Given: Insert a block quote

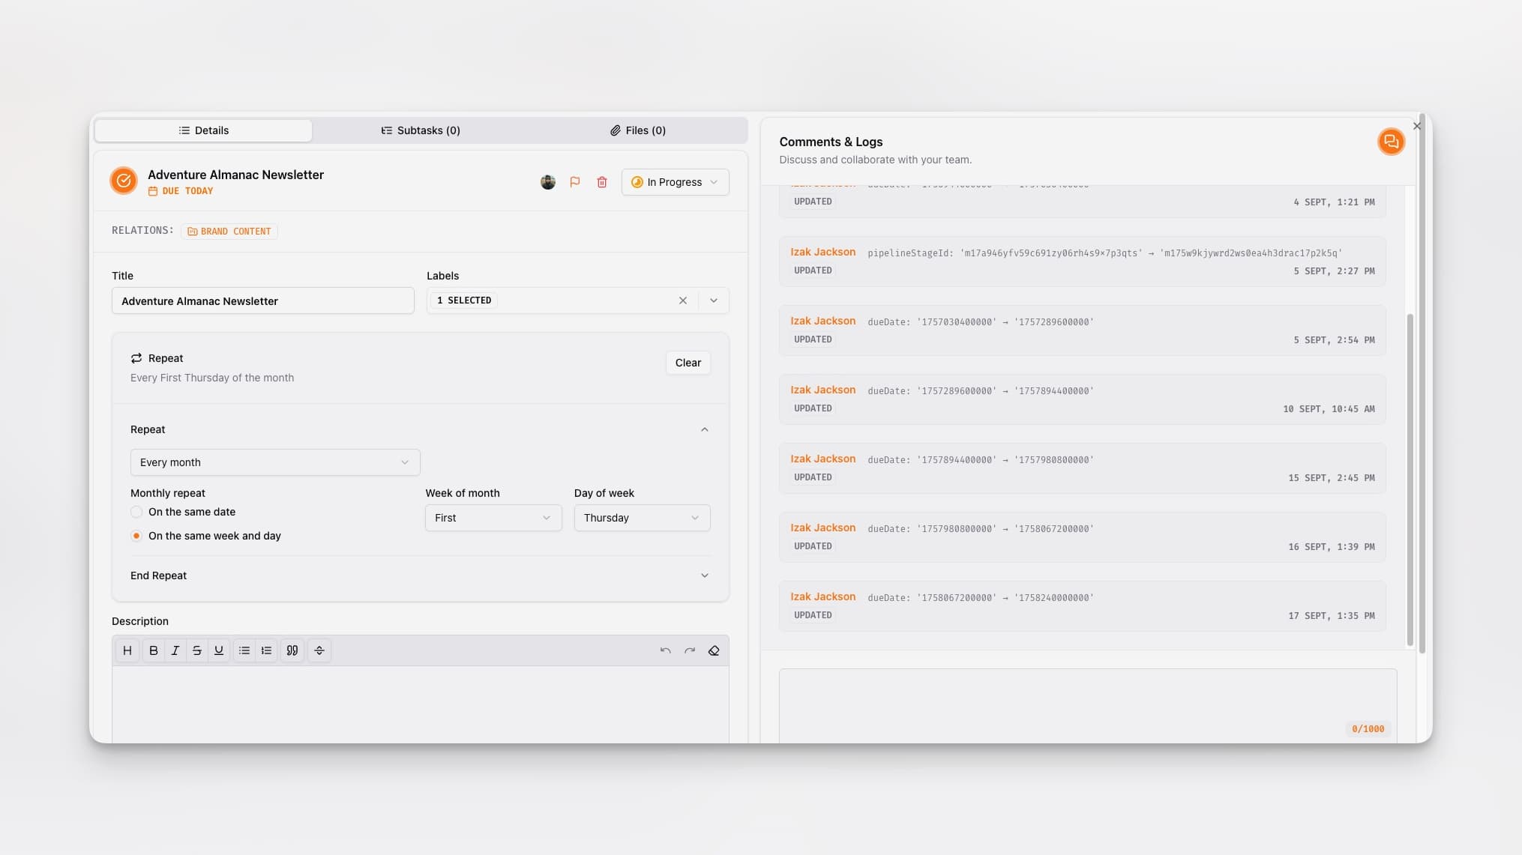Looking at the screenshot, I should 292,650.
